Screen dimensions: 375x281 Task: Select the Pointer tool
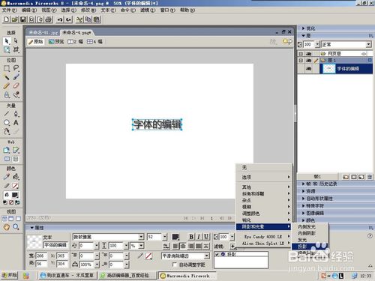(x=7, y=41)
